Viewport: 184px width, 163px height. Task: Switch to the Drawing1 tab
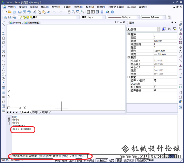(x=16, y=23)
